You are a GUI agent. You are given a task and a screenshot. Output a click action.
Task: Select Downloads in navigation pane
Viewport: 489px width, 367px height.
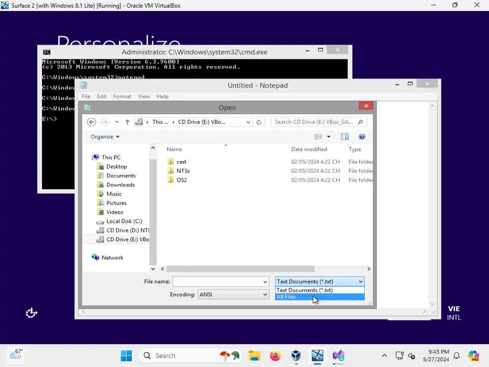(x=120, y=184)
